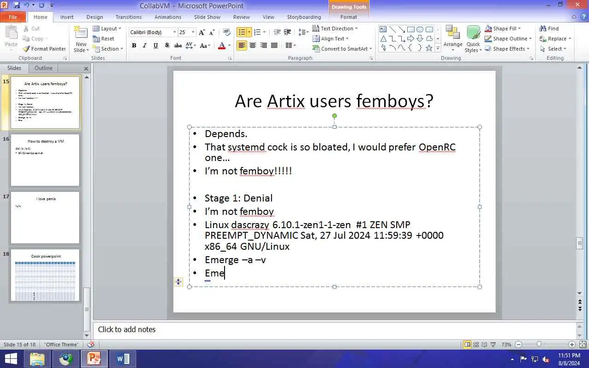This screenshot has height=368, width=589.
Task: Open Word from taskbar
Action: coord(123,359)
